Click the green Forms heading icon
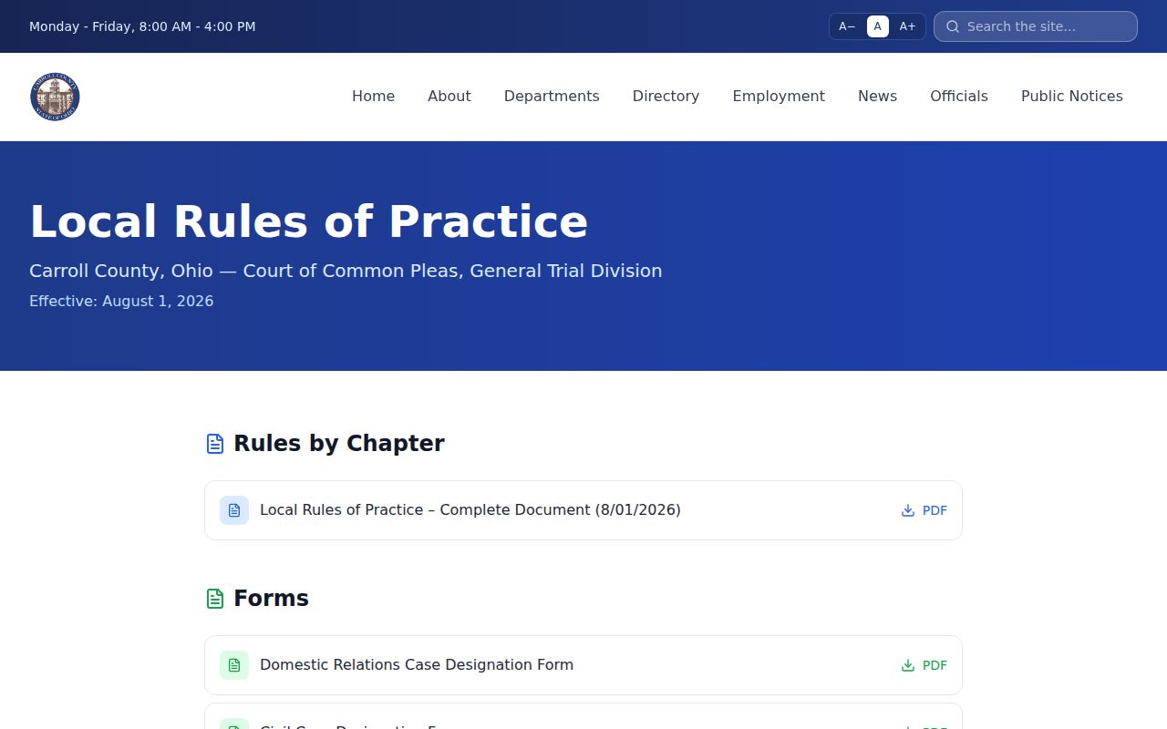Viewport: 1167px width, 729px height. [x=215, y=599]
